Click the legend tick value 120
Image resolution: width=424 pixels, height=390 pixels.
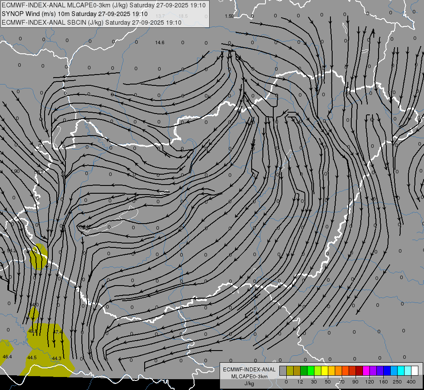(x=369, y=382)
